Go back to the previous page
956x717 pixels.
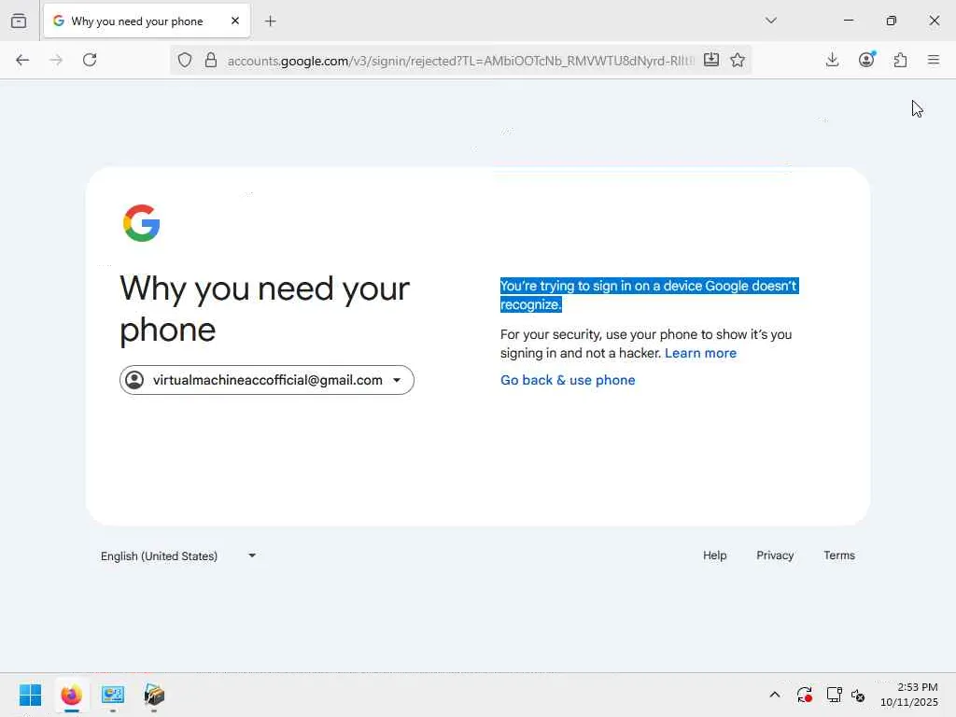(x=22, y=60)
